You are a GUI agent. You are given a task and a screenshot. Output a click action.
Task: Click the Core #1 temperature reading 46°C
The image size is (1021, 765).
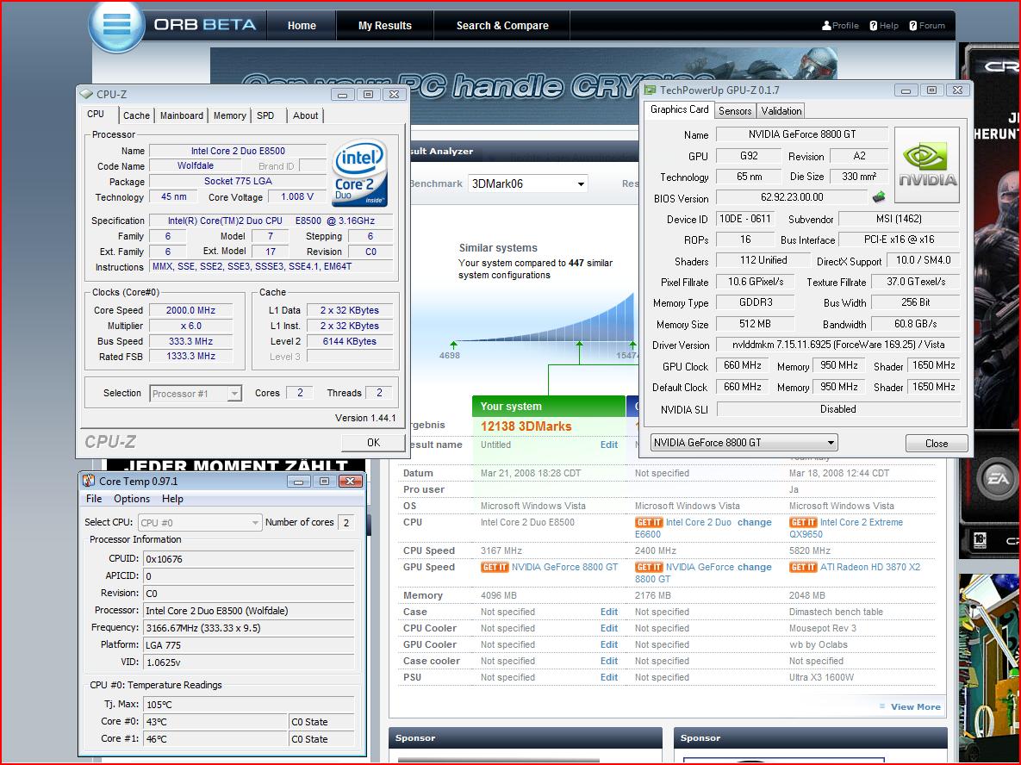pyautogui.click(x=215, y=740)
